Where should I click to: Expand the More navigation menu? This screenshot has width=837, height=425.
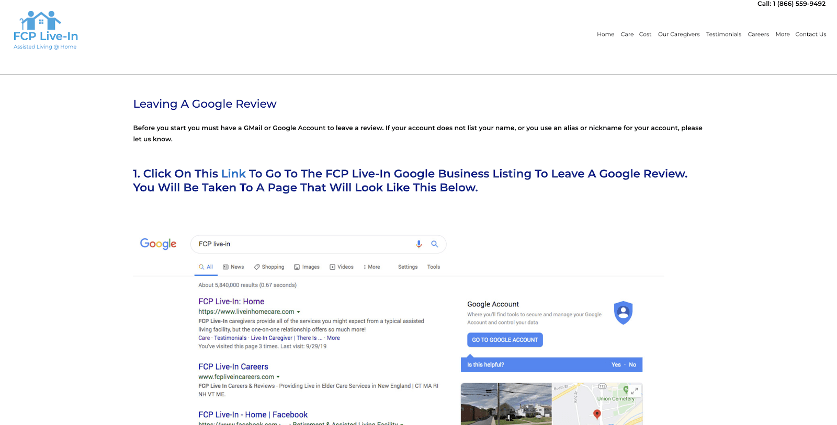(x=783, y=35)
